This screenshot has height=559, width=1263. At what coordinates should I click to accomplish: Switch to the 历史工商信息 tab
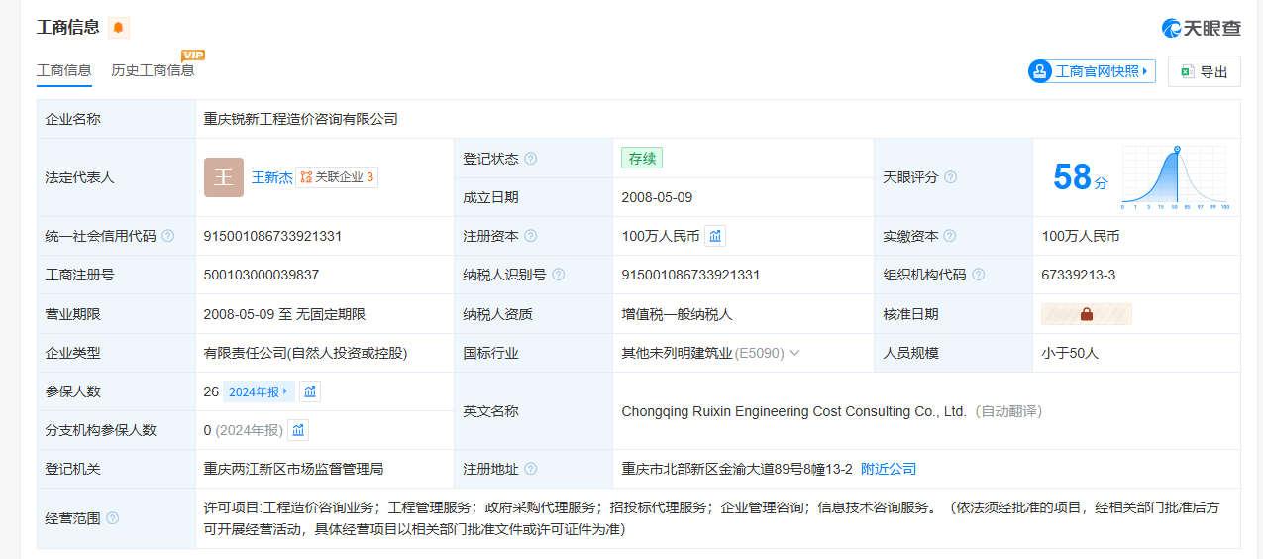tap(153, 70)
